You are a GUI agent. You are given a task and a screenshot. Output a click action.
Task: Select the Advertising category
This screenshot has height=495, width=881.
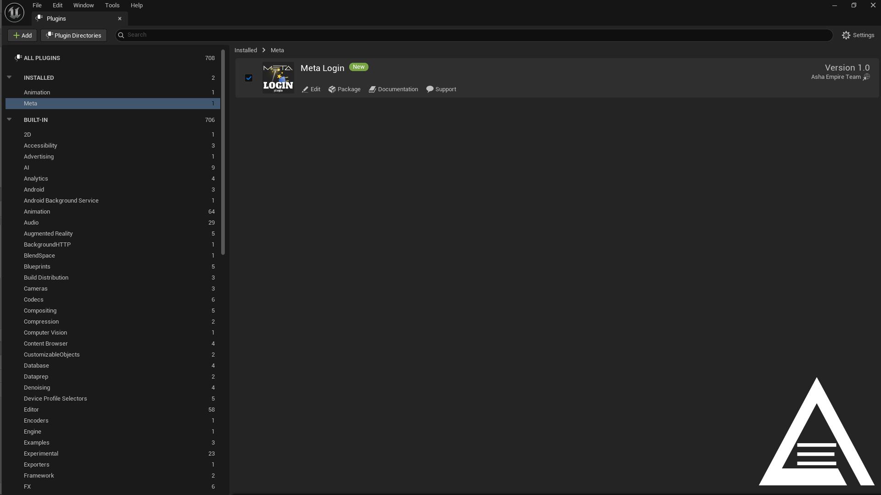point(113,157)
